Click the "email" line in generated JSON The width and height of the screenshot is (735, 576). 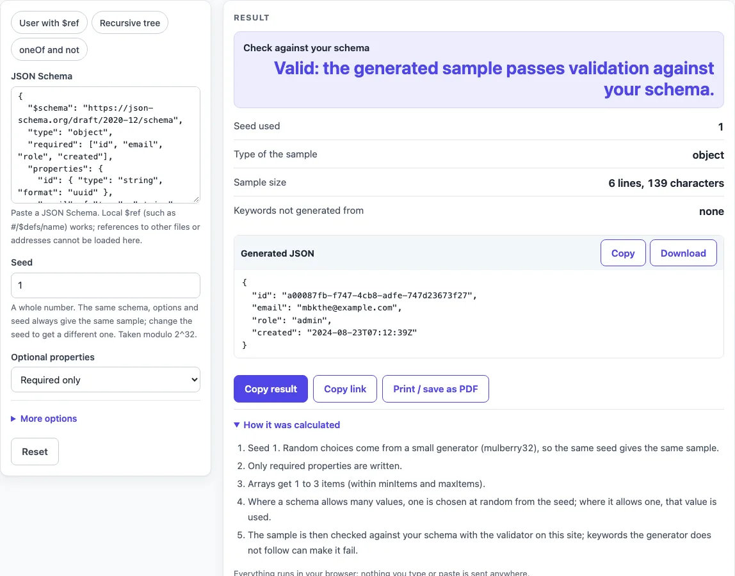pyautogui.click(x=327, y=308)
